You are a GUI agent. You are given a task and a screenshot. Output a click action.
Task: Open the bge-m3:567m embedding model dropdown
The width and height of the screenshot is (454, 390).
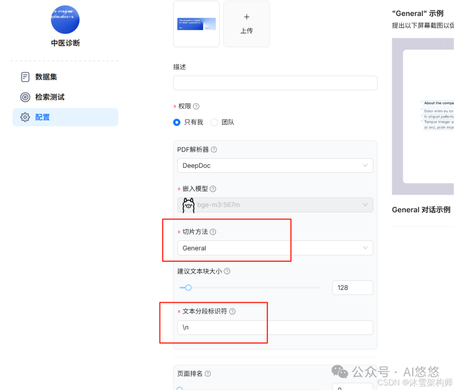click(275, 205)
